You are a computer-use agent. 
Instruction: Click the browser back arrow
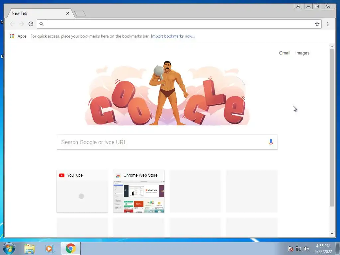click(x=12, y=24)
